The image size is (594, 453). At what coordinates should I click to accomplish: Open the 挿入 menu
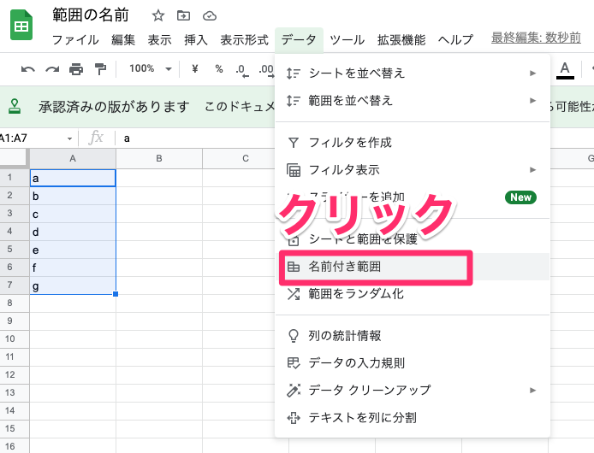(195, 40)
